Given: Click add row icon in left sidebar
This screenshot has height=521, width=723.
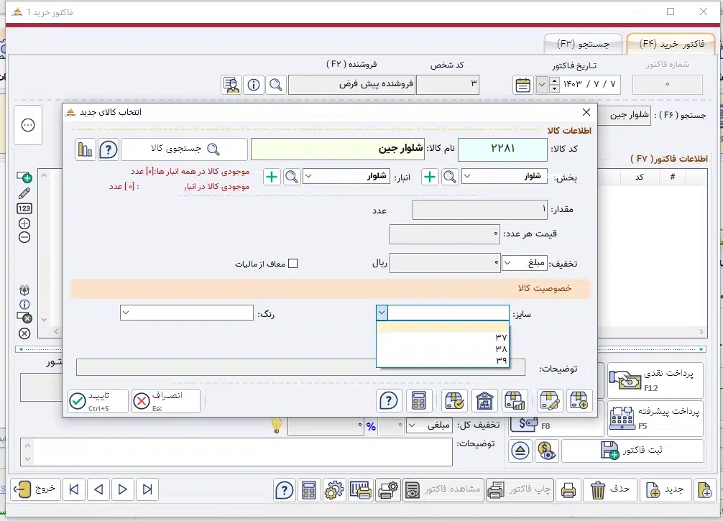Looking at the screenshot, I should pos(24,177).
